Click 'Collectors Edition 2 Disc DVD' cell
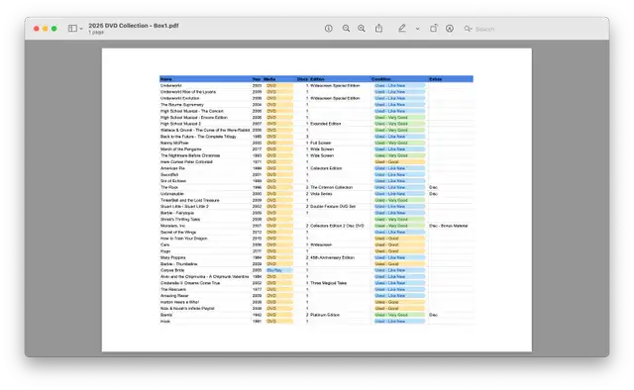This screenshot has width=634, height=390. (337, 226)
